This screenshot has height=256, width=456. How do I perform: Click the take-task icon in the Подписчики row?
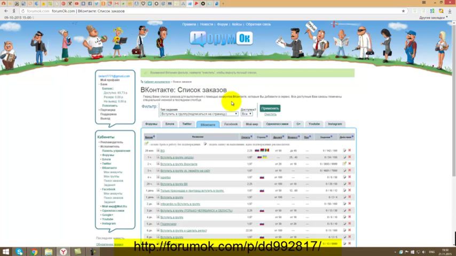(x=344, y=224)
